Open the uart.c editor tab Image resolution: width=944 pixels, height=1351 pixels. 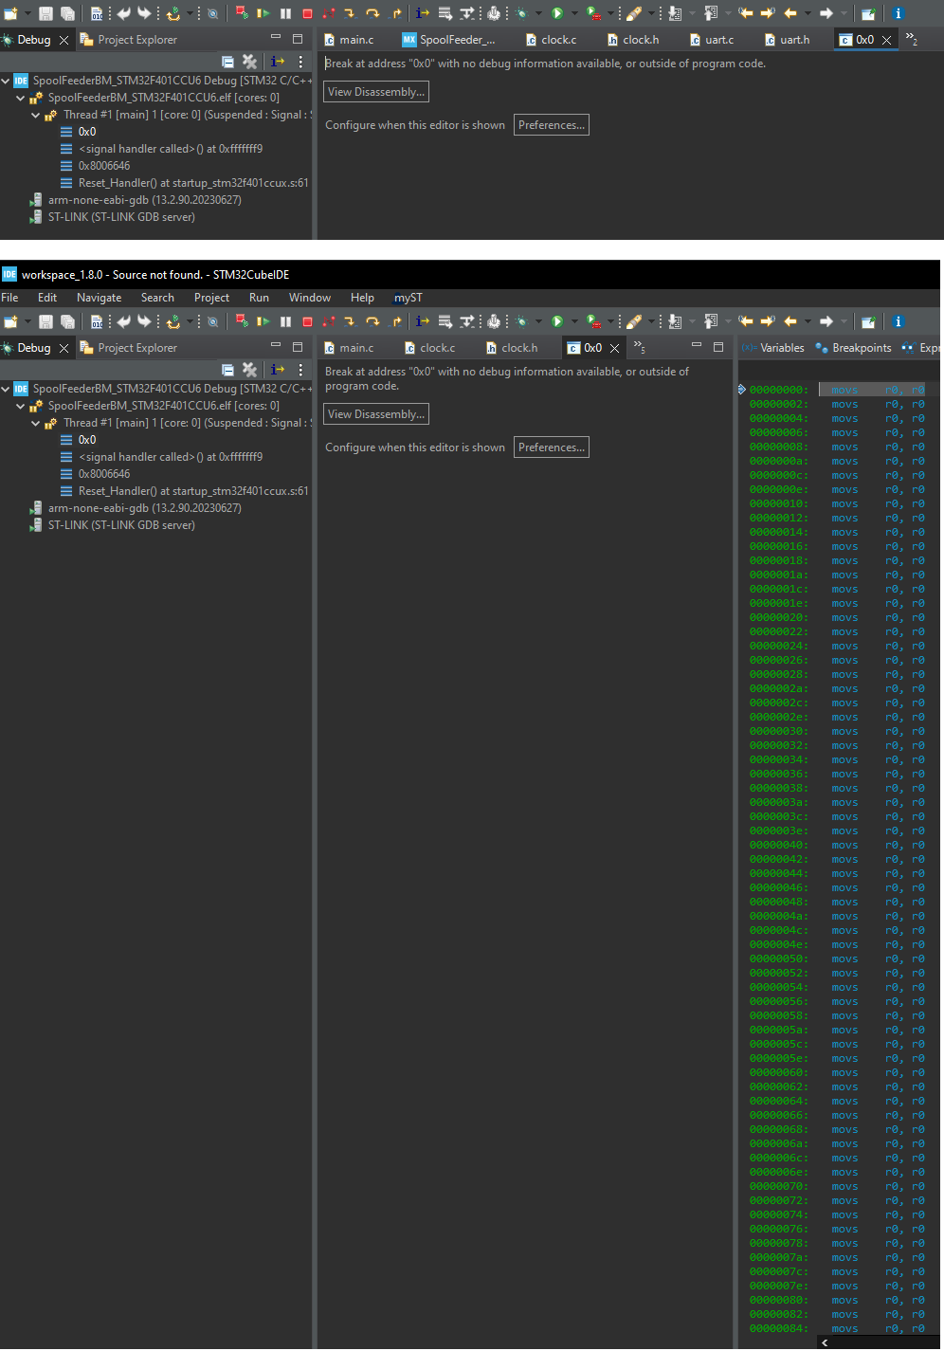tap(718, 40)
